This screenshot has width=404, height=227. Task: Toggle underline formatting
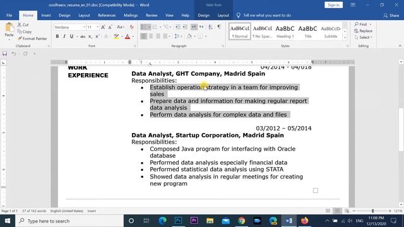(71, 37)
